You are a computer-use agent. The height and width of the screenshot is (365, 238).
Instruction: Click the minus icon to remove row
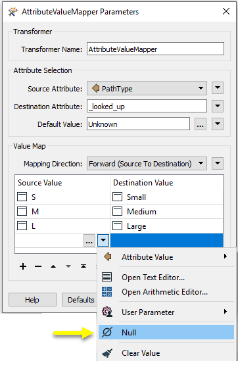(38, 266)
